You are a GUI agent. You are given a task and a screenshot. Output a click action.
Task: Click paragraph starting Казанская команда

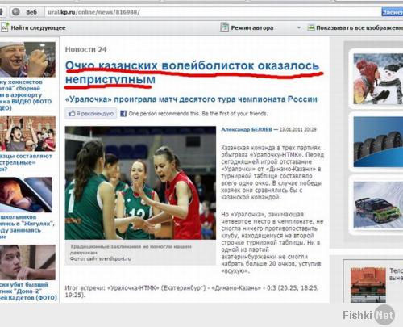click(x=272, y=173)
